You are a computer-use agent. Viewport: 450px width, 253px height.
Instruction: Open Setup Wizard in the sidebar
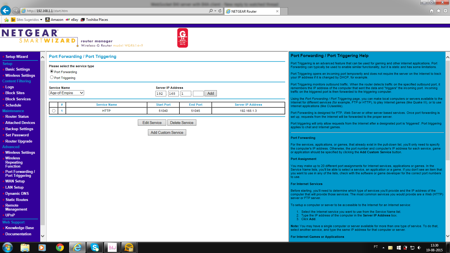[17, 57]
